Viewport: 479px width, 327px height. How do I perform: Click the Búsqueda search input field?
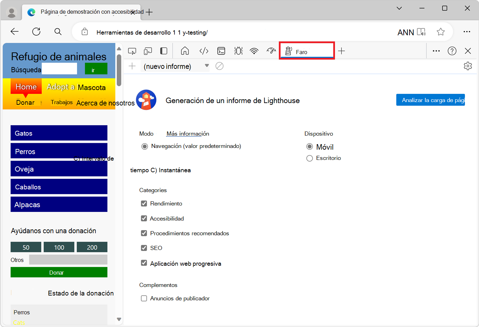59,68
